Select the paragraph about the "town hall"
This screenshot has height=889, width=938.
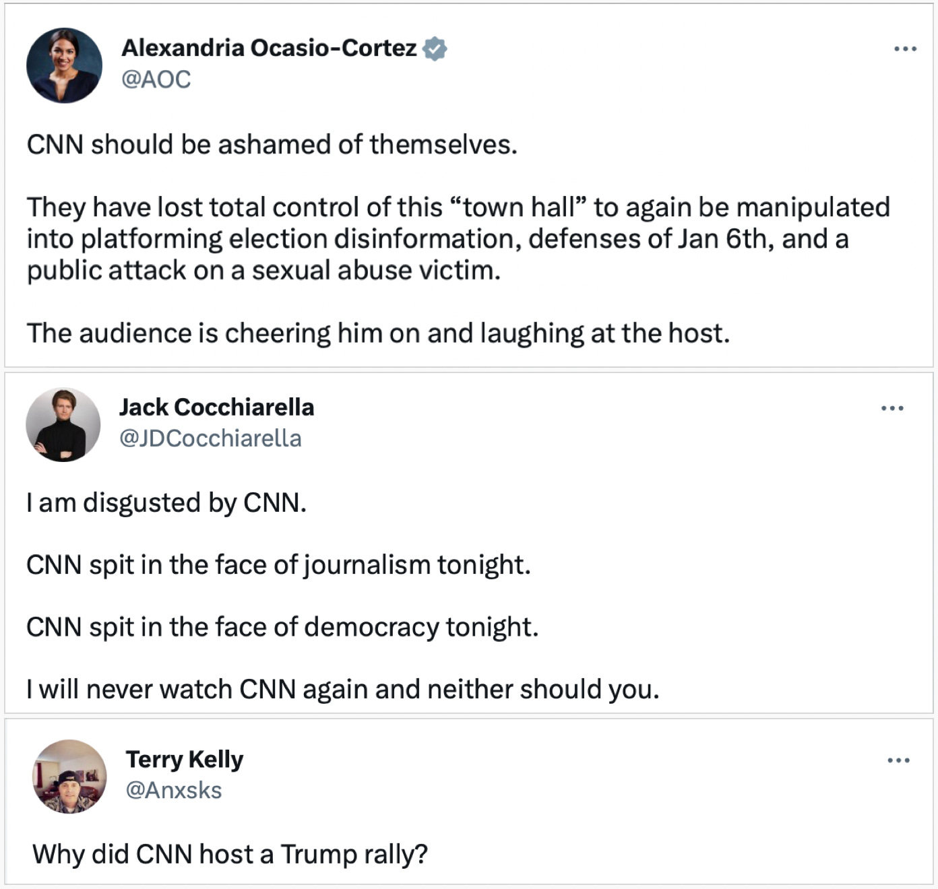click(458, 238)
